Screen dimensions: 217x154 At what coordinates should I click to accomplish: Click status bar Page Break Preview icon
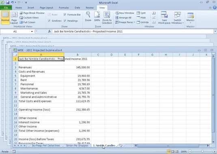pyautogui.click(x=177, y=152)
